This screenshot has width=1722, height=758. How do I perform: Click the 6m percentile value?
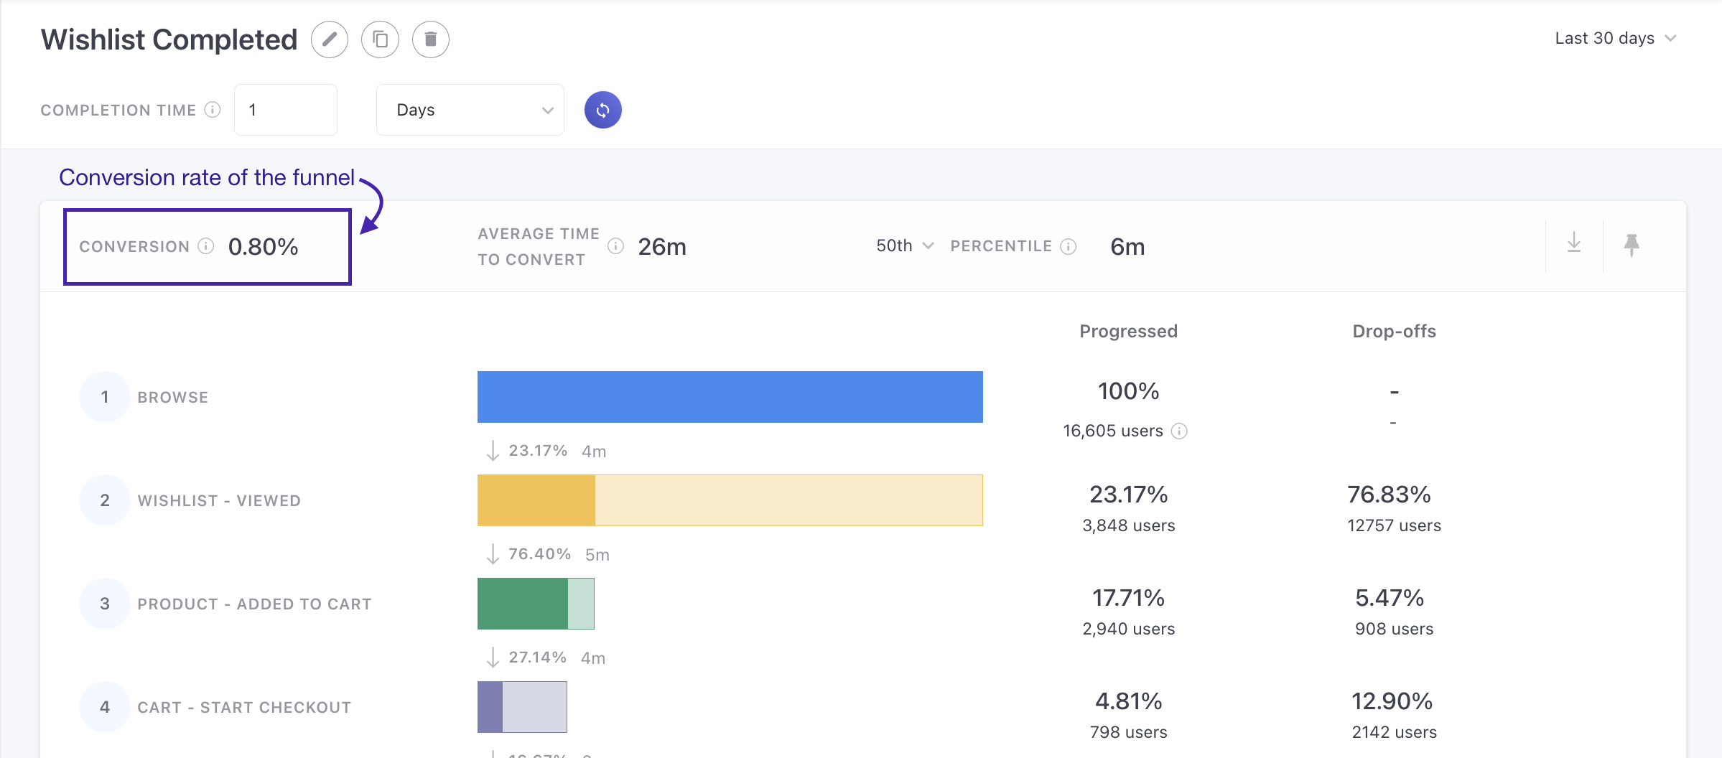[x=1127, y=246]
